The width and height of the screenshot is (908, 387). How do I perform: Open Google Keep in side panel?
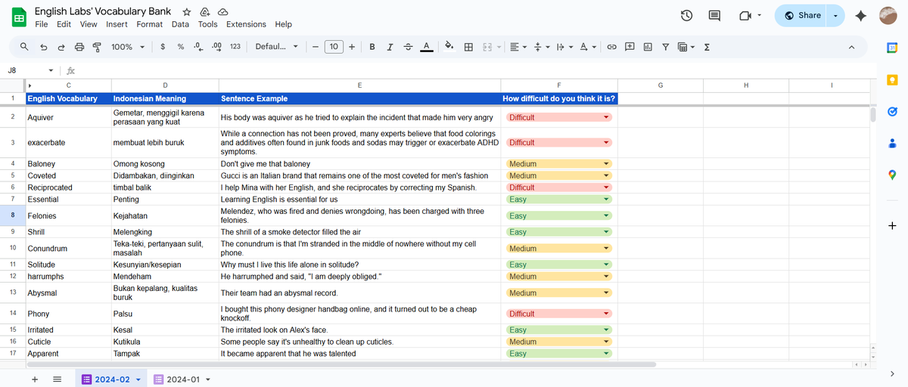892,79
